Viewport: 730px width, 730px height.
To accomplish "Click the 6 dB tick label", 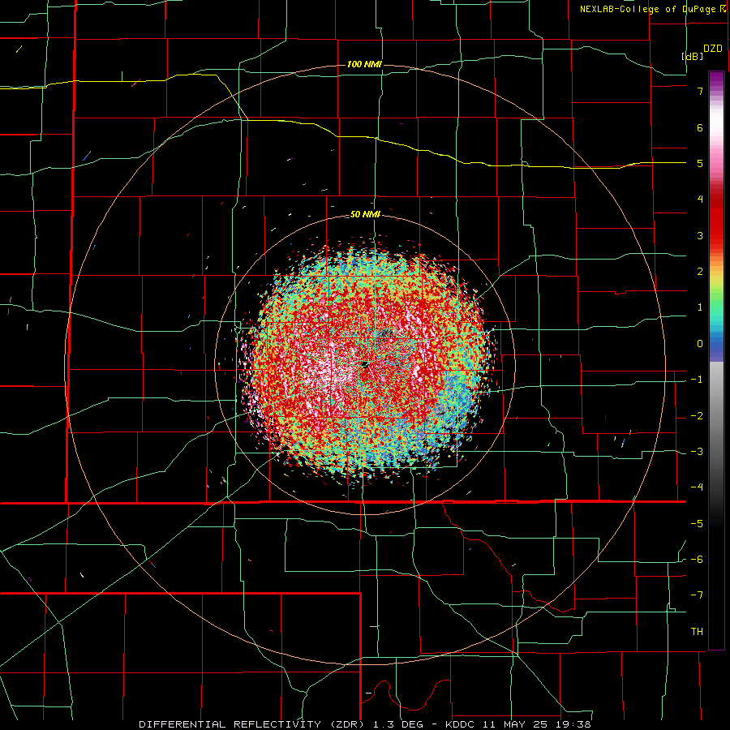I will 700,127.
